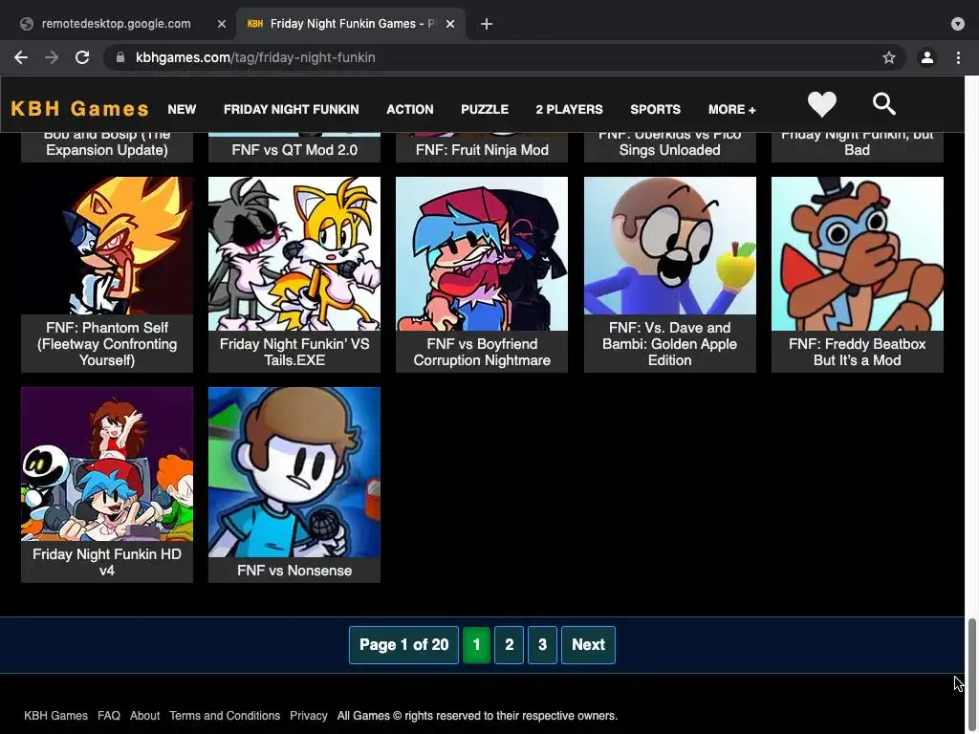The image size is (979, 734).
Task: Click the Next page button
Action: [x=588, y=645]
